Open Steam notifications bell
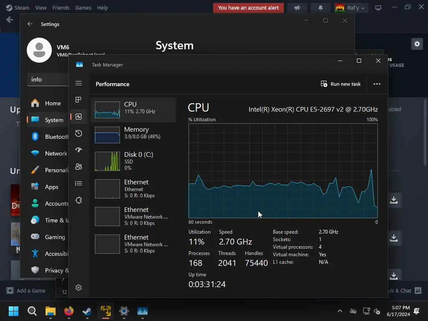 coord(321,8)
